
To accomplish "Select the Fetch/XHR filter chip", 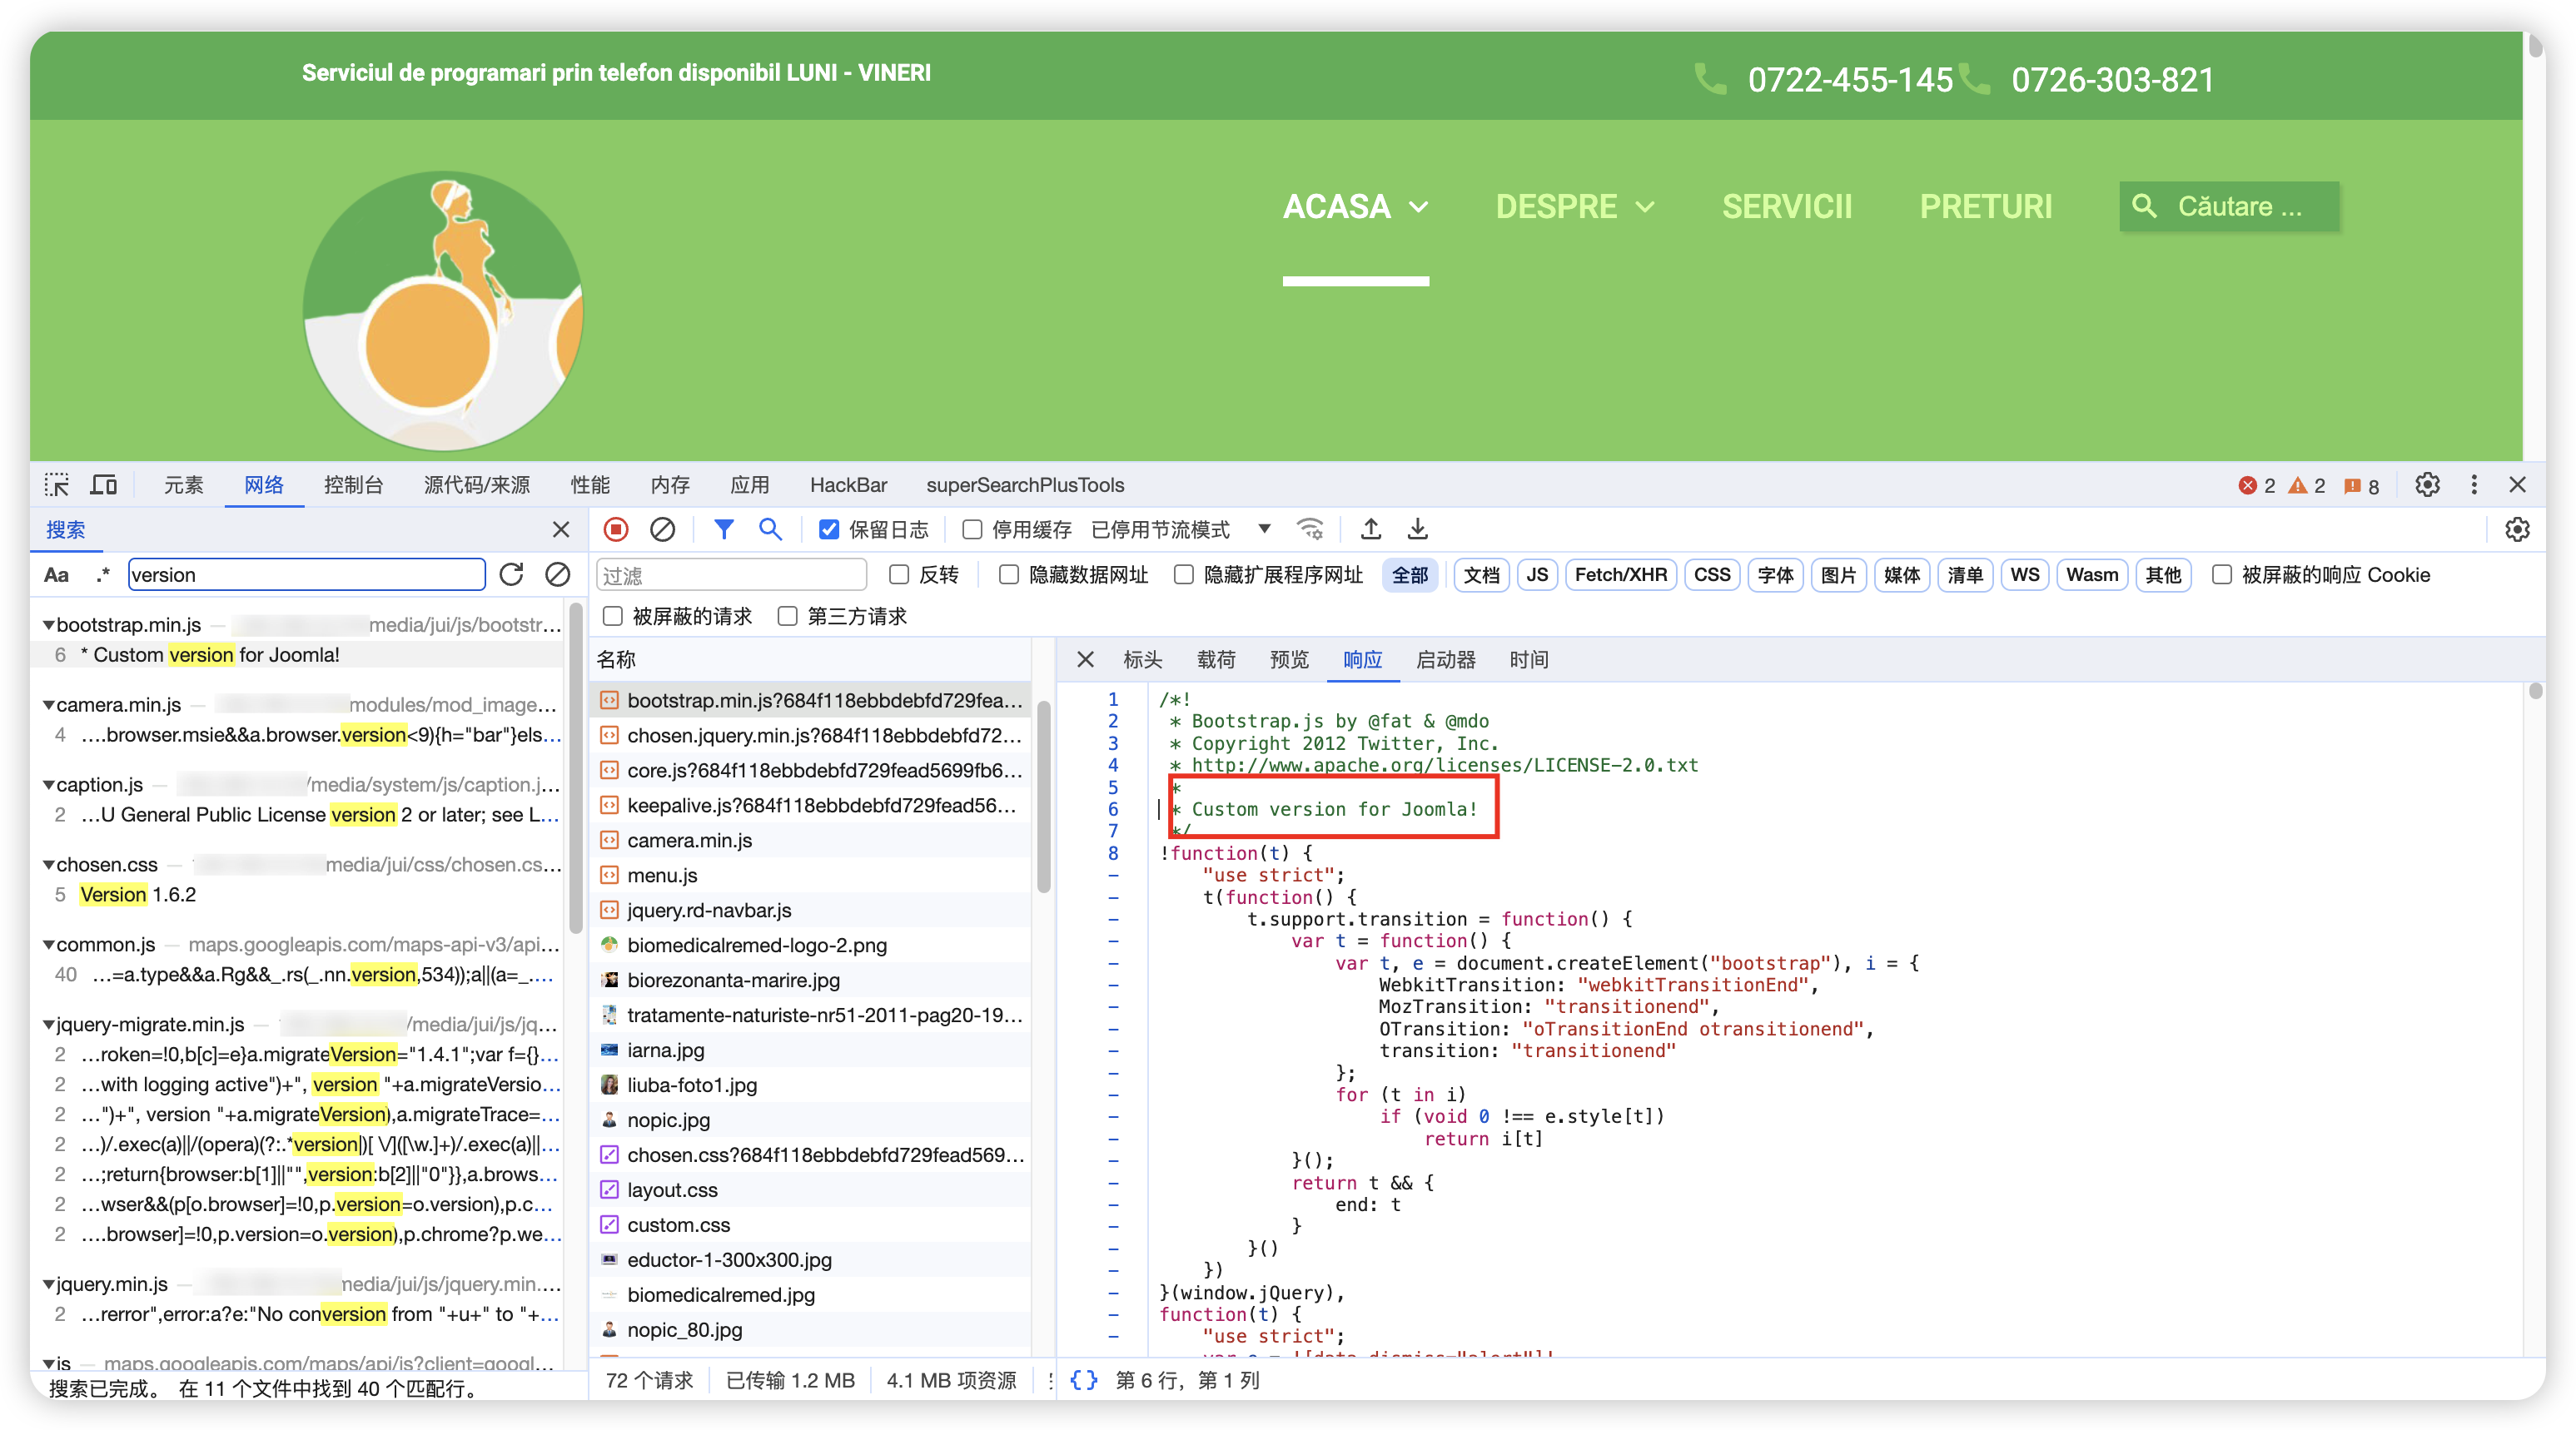I will click(x=1621, y=575).
